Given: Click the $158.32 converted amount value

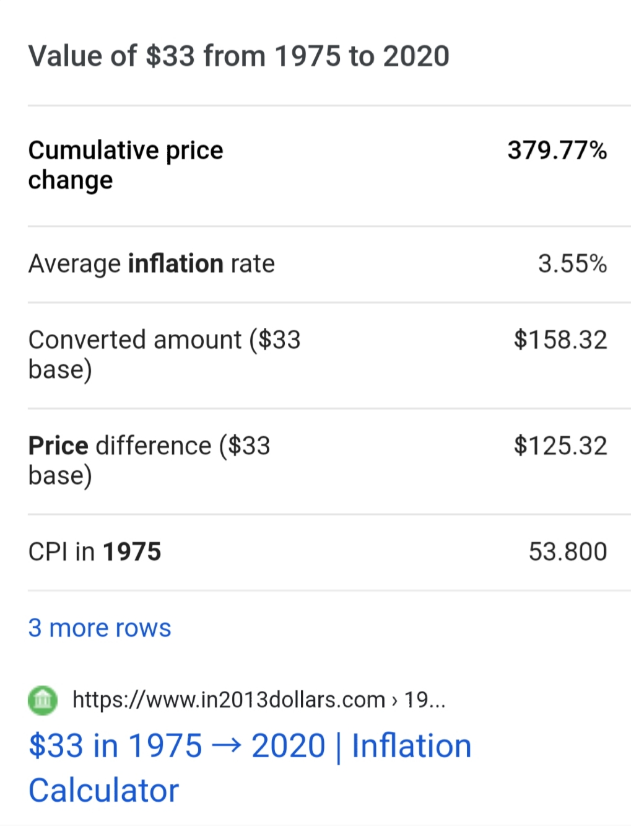Looking at the screenshot, I should click(x=560, y=340).
